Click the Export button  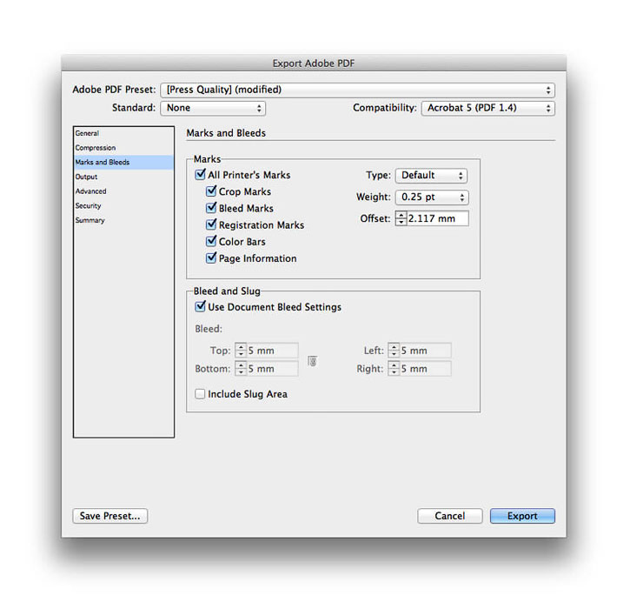click(x=522, y=516)
